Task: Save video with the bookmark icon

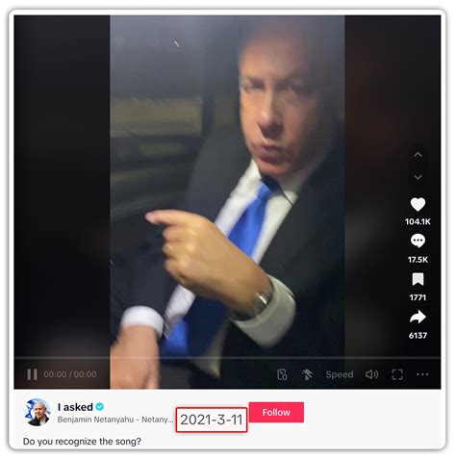Action: 418,279
